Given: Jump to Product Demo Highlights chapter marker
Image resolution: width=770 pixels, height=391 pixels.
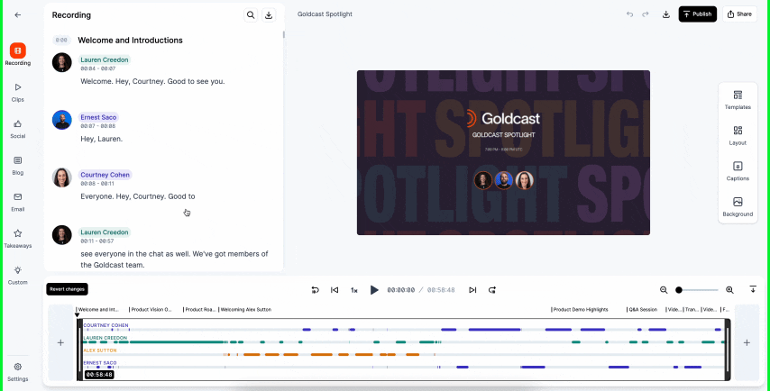Looking at the screenshot, I should 582,309.
